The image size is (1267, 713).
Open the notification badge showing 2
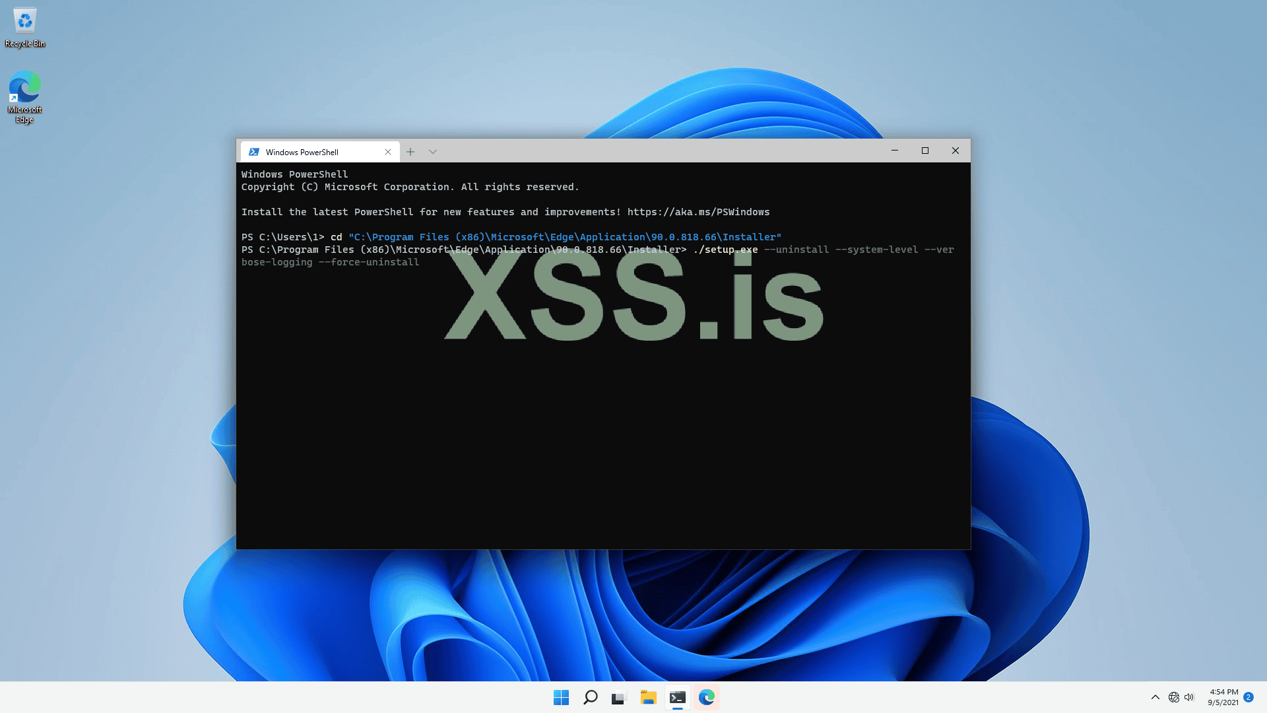[1249, 697]
